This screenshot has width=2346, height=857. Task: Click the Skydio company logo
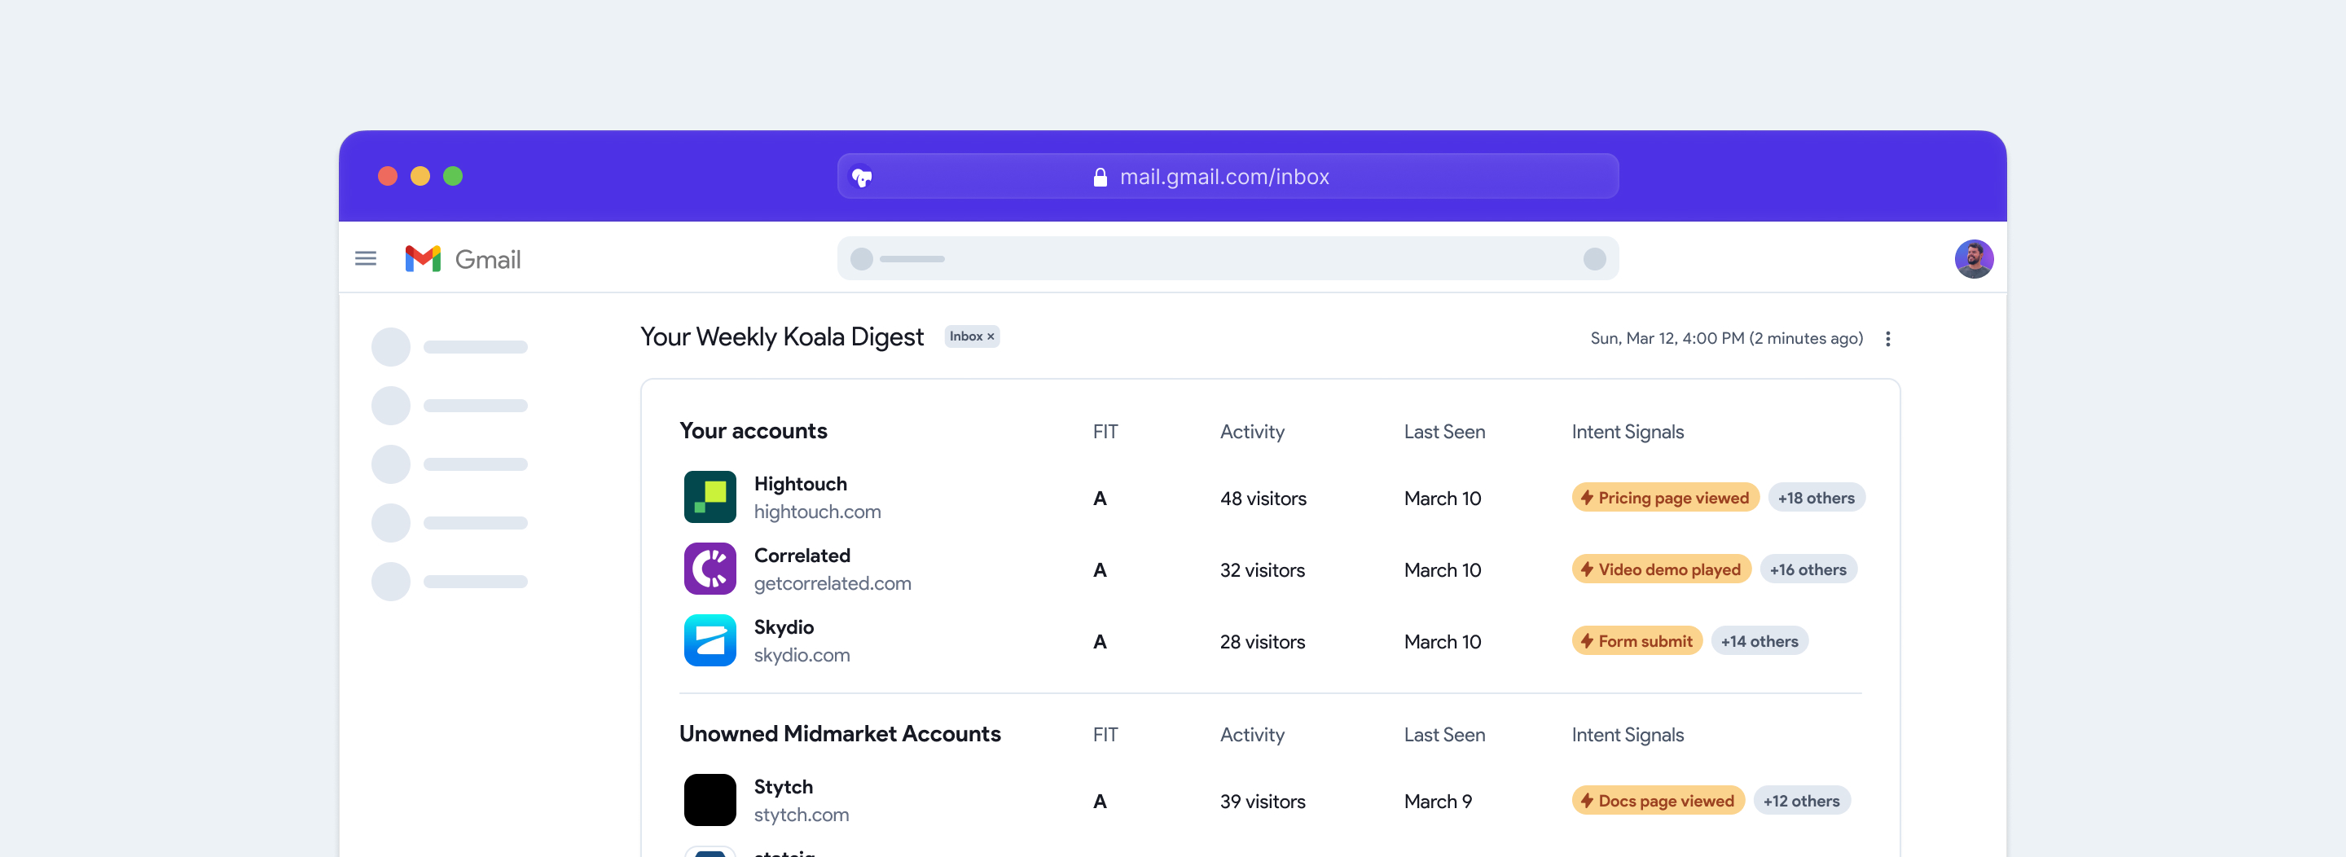coord(710,641)
